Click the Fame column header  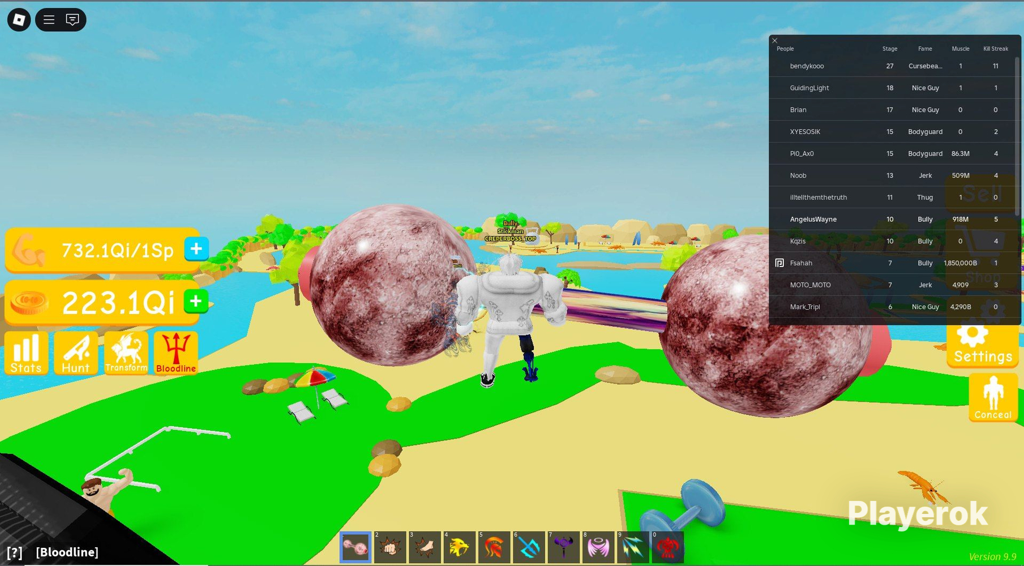[925, 49]
